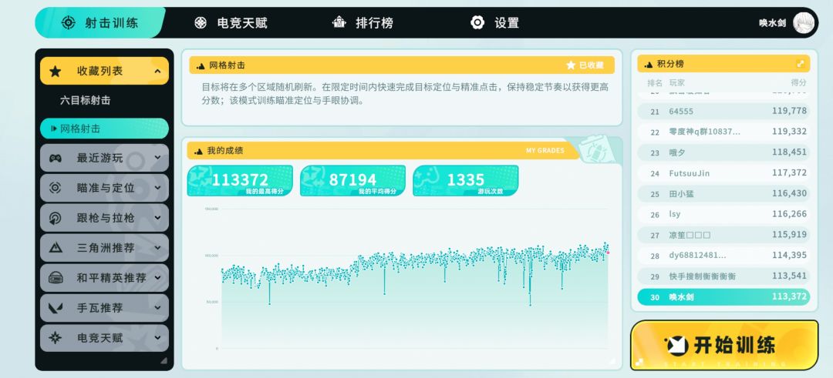Expand the 和平精英推荐 category
Screen dimensions: 833x378
[158, 277]
